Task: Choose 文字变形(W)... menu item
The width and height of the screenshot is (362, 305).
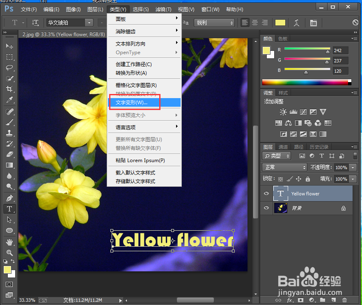Action: tap(145, 103)
